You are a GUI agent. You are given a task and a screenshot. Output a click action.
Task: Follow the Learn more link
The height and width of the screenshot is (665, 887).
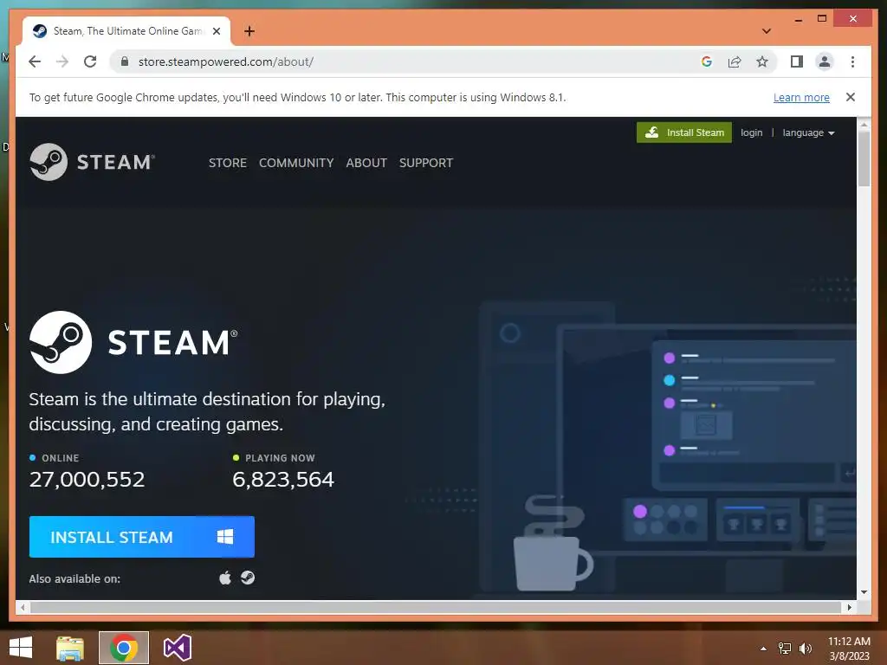pyautogui.click(x=801, y=97)
